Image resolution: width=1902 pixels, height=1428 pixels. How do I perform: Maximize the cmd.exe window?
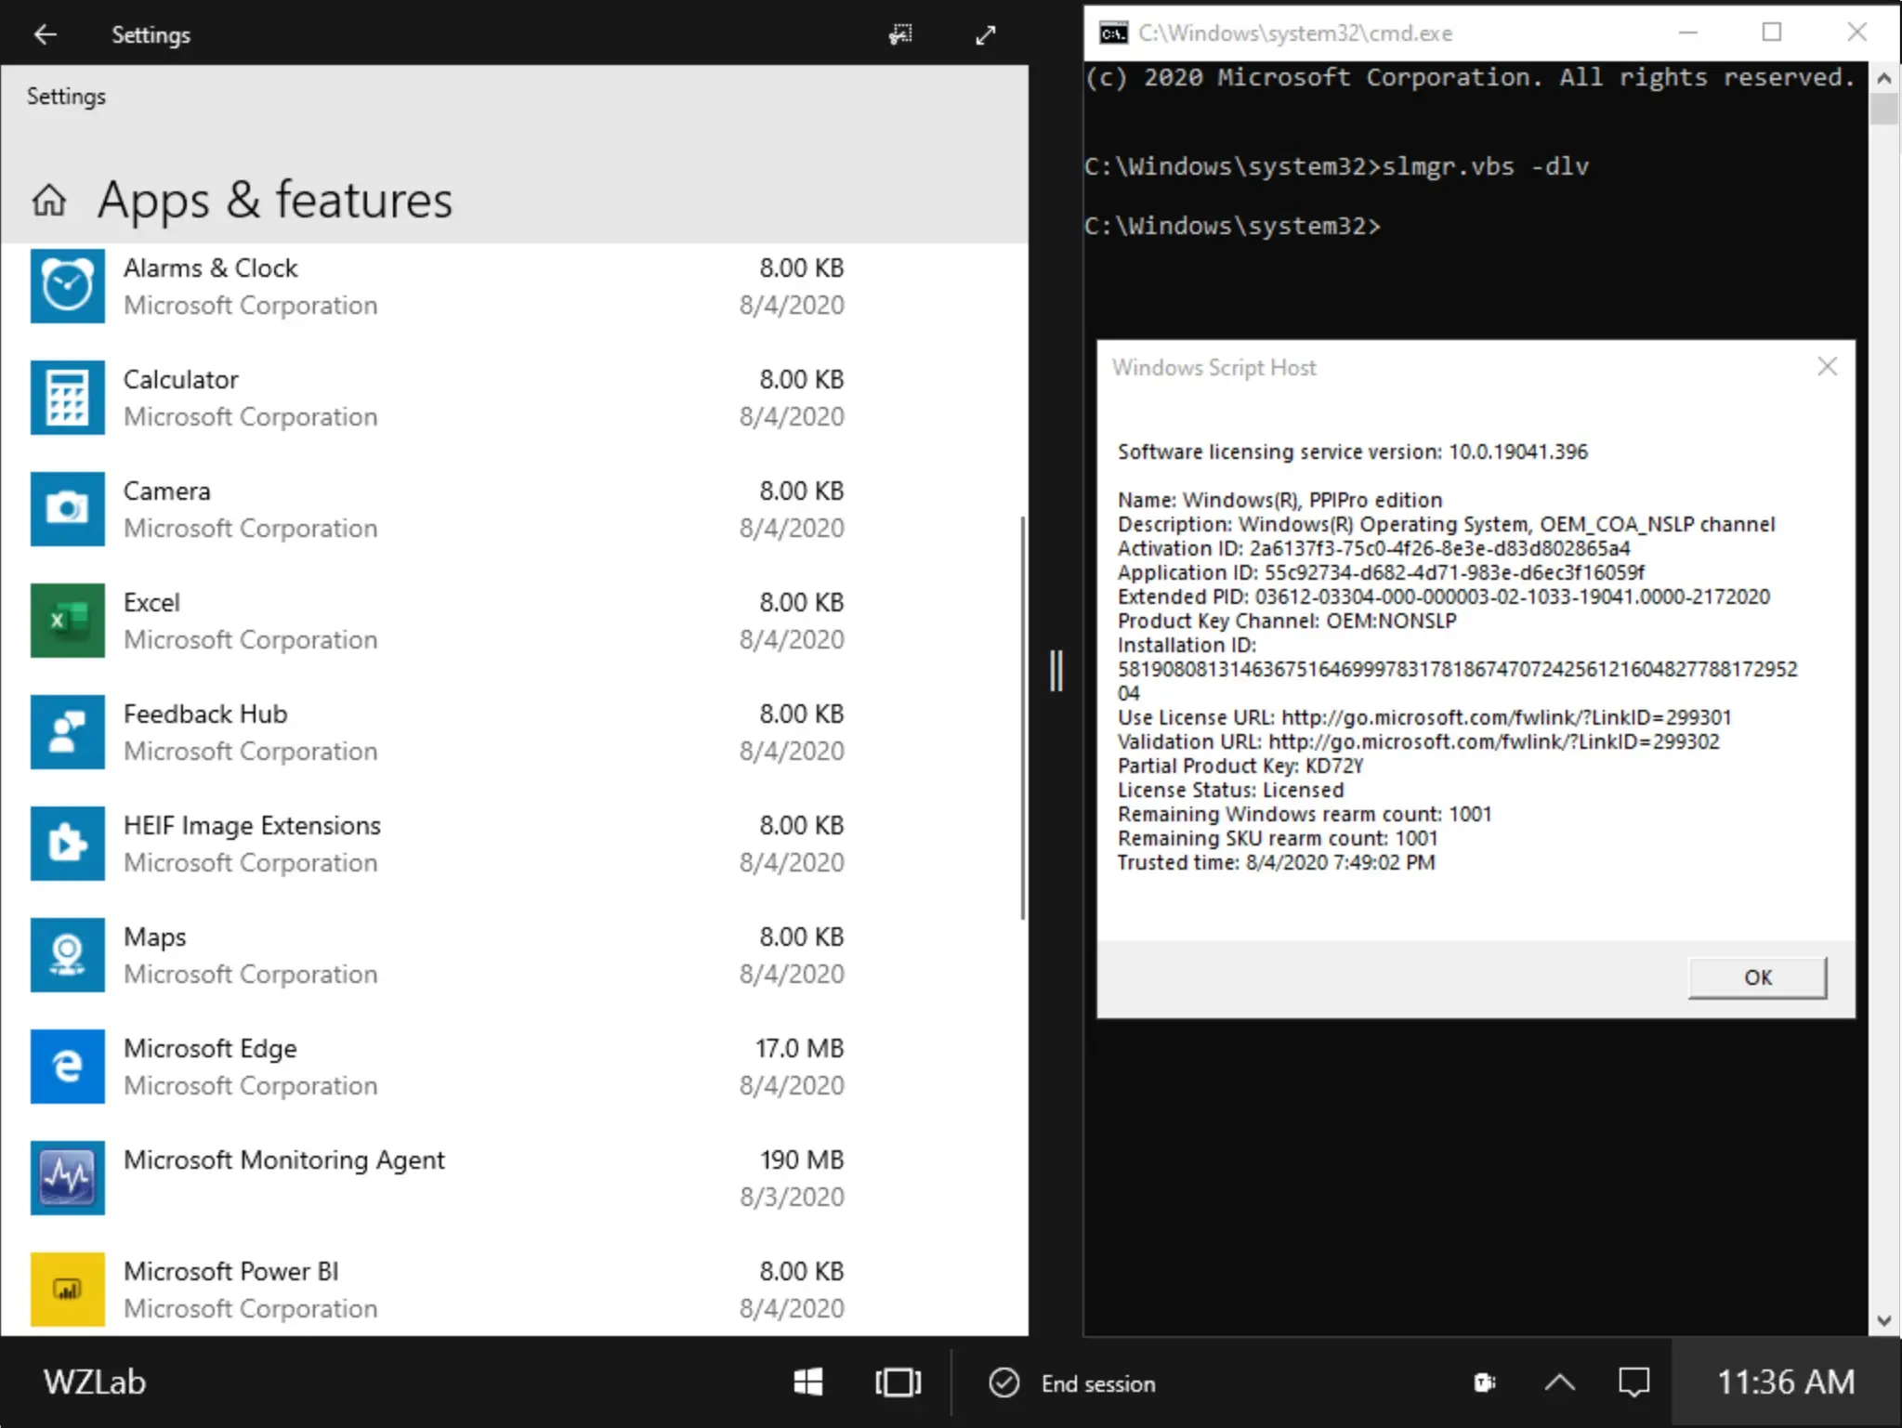1772,33
